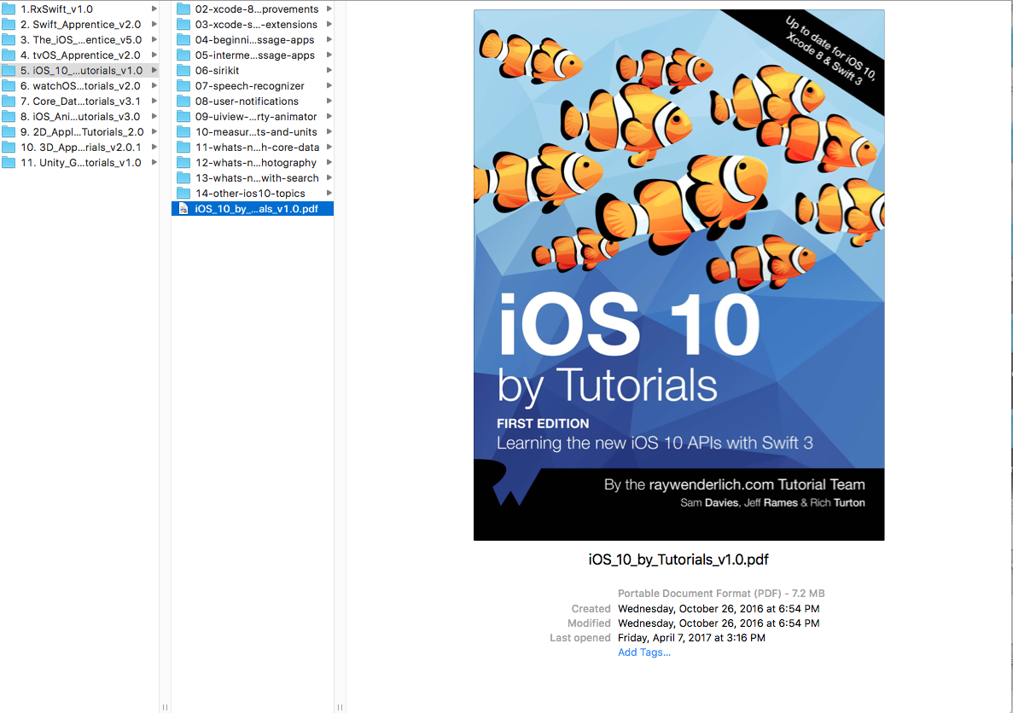
Task: Click folder icon of 1.RxSwift_v1.0
Action: (9, 9)
